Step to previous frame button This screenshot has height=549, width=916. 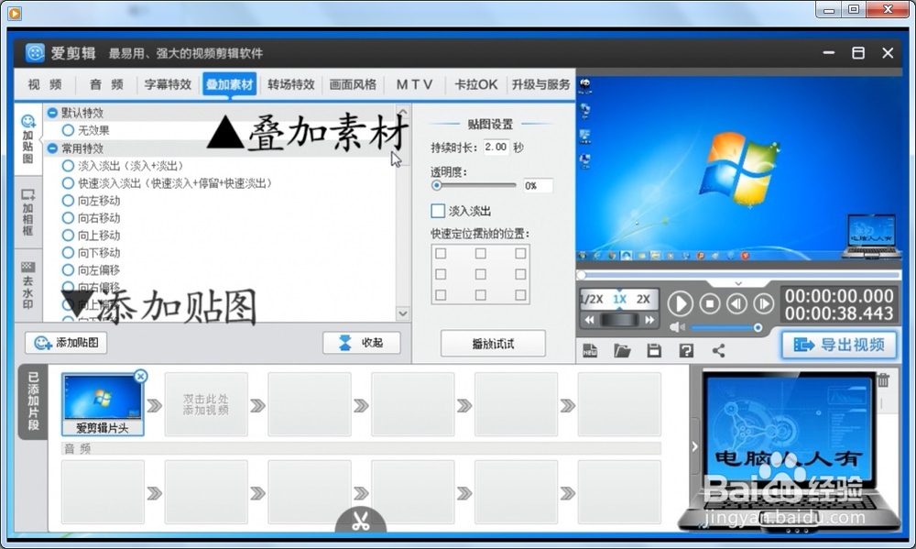pos(736,303)
